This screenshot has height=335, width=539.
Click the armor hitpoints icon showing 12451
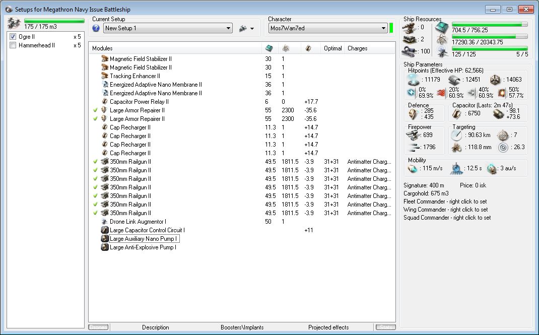(x=454, y=80)
